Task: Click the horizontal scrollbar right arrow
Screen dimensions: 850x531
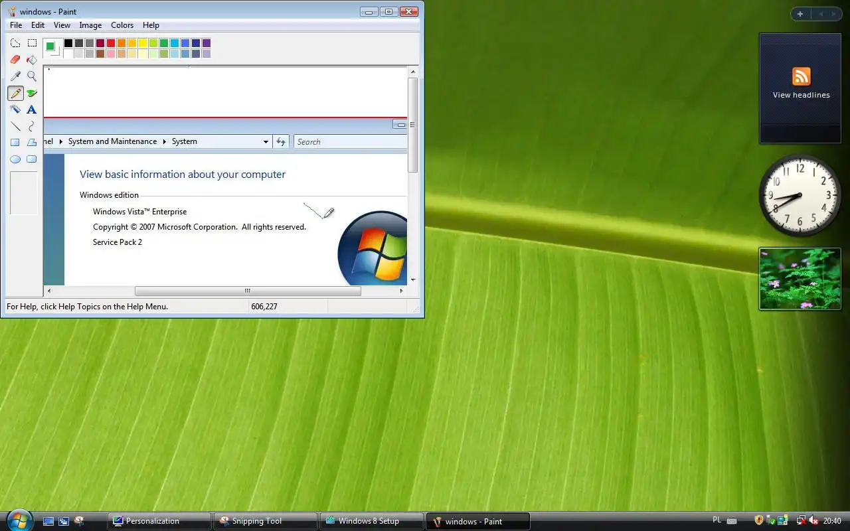Action: point(401,291)
